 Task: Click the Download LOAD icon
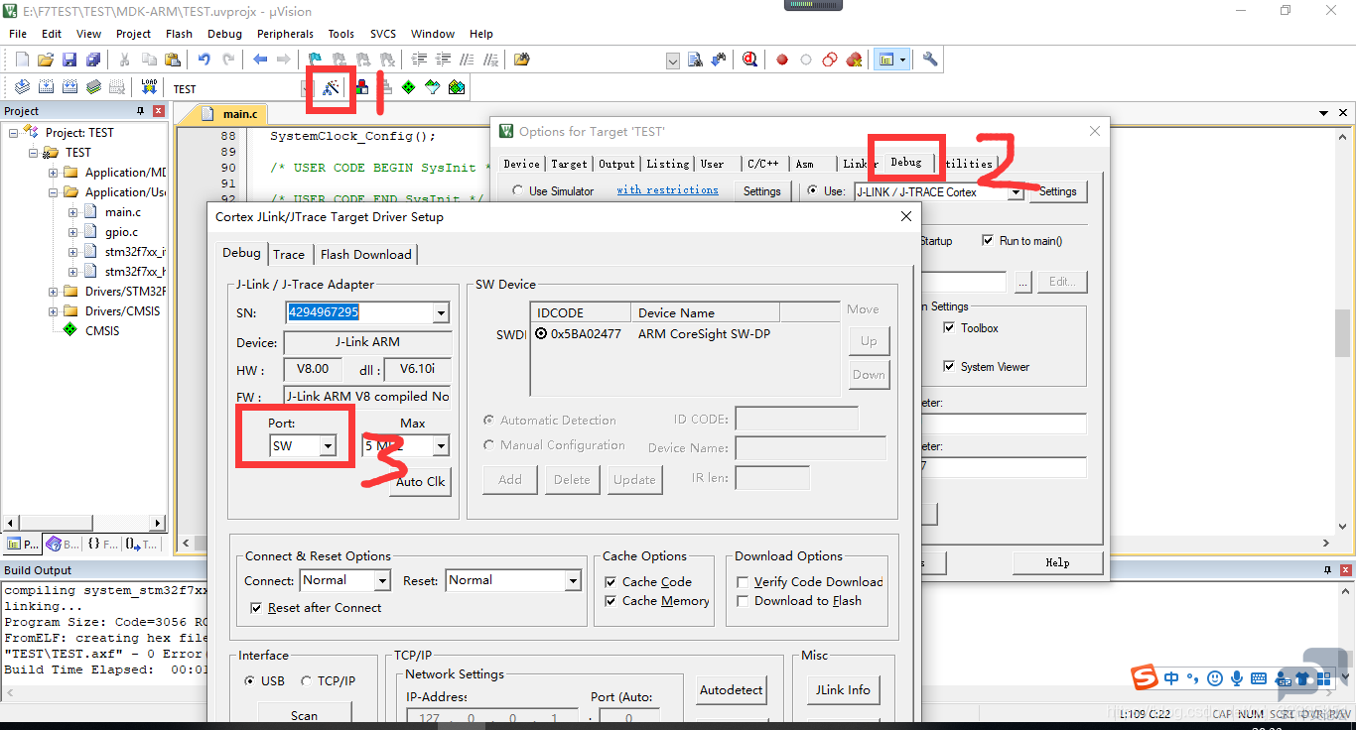point(149,87)
